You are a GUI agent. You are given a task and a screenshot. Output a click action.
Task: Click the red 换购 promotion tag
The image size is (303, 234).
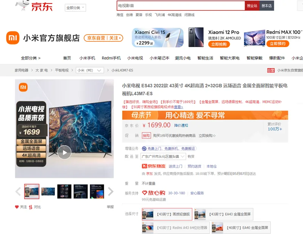pos(146,135)
